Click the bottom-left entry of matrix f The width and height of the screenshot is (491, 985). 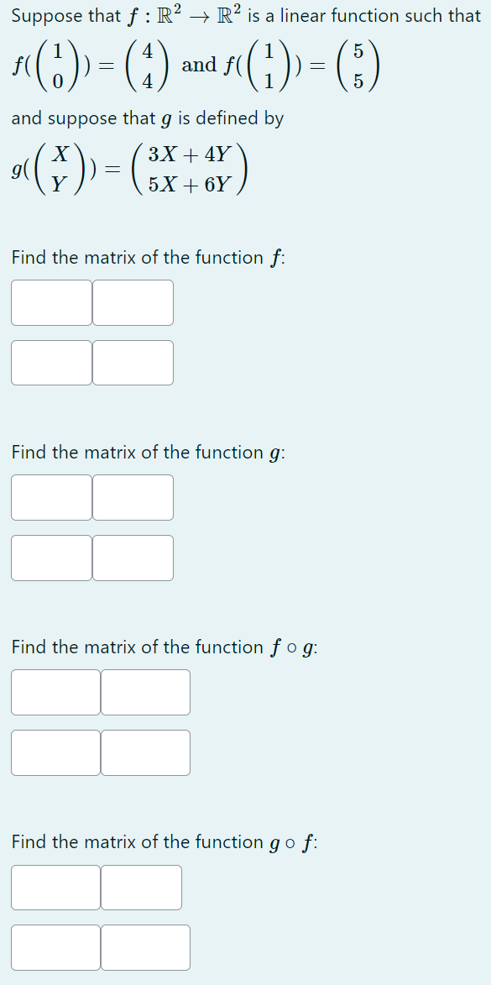[50, 362]
